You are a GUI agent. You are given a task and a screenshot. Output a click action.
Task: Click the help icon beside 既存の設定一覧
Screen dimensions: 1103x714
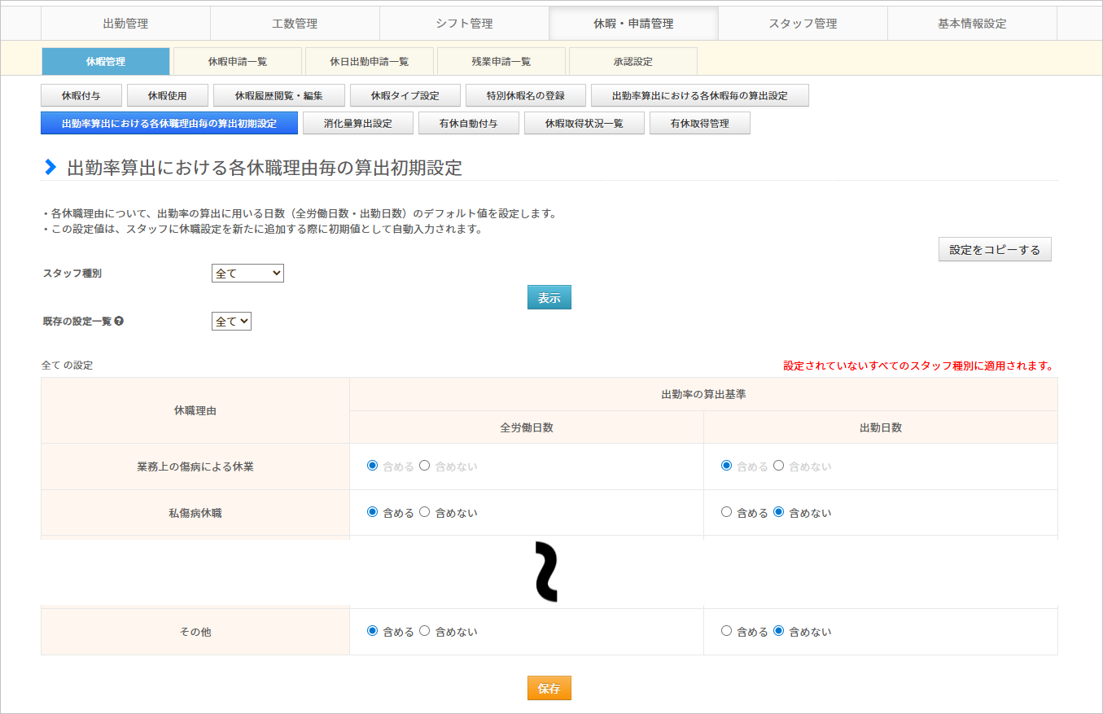click(120, 322)
